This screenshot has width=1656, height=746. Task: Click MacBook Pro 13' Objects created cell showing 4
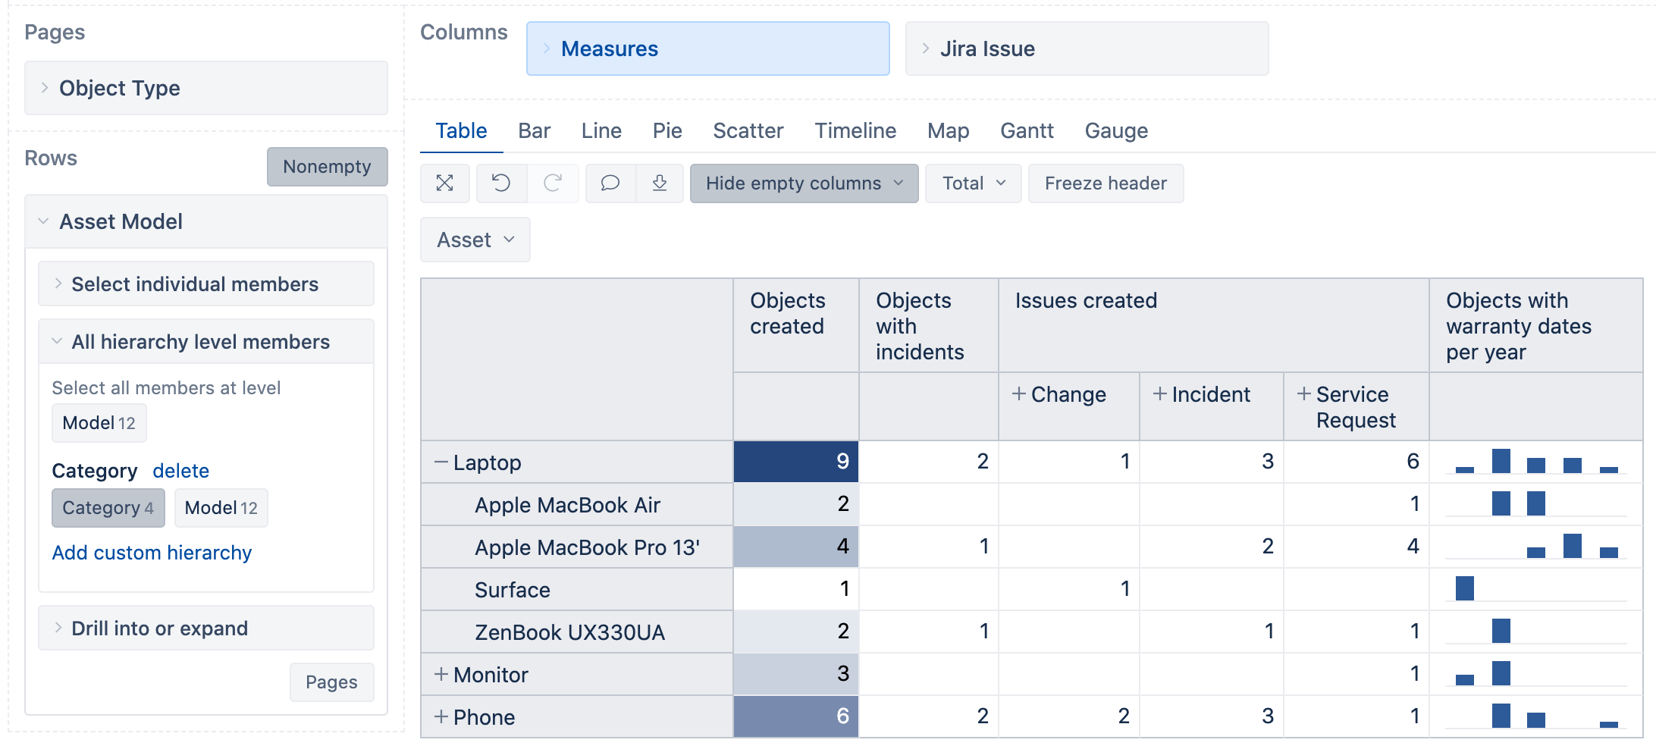pos(796,547)
